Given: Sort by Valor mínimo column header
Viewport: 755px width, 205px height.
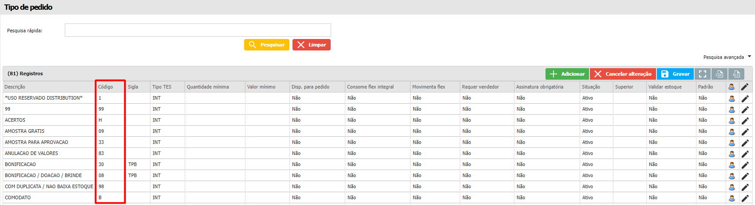Looking at the screenshot, I should tap(261, 87).
